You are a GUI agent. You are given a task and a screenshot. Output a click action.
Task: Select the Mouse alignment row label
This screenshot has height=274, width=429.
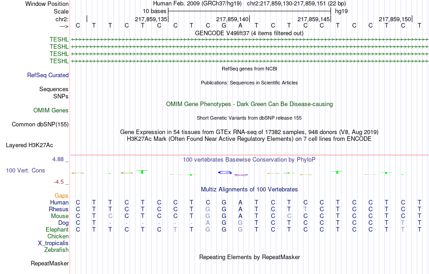(60, 216)
